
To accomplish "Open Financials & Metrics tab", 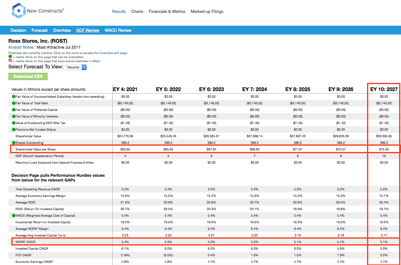I will [167, 11].
